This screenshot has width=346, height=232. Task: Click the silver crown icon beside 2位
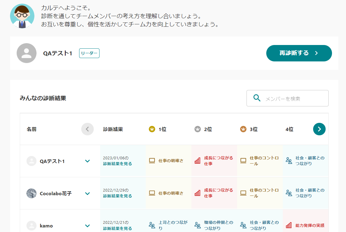(x=197, y=129)
